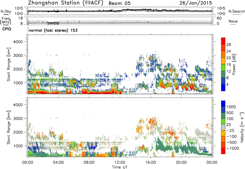This screenshot has height=169, width=245.
Task: Click 'Slant Range [km]' label of Power panel
Action: (x=9, y=64)
